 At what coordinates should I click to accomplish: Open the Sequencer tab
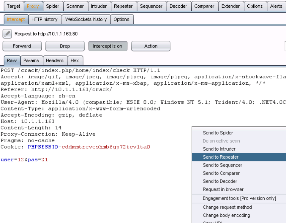coord(151,6)
